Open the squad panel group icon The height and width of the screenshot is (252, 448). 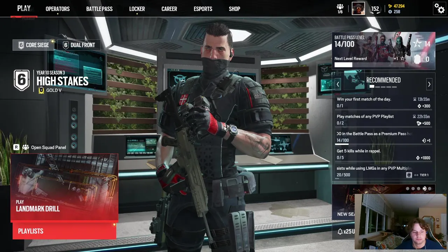26,147
